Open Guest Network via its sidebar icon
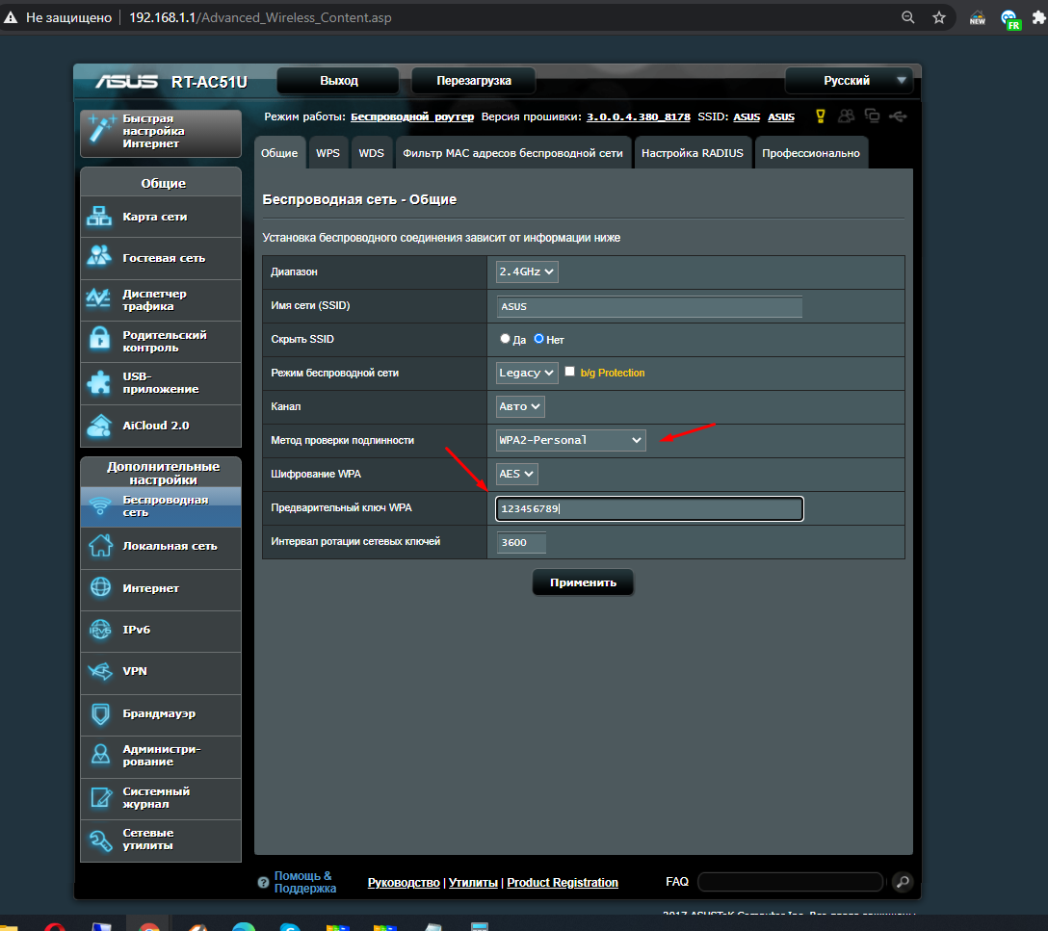The image size is (1048, 931). [100, 257]
